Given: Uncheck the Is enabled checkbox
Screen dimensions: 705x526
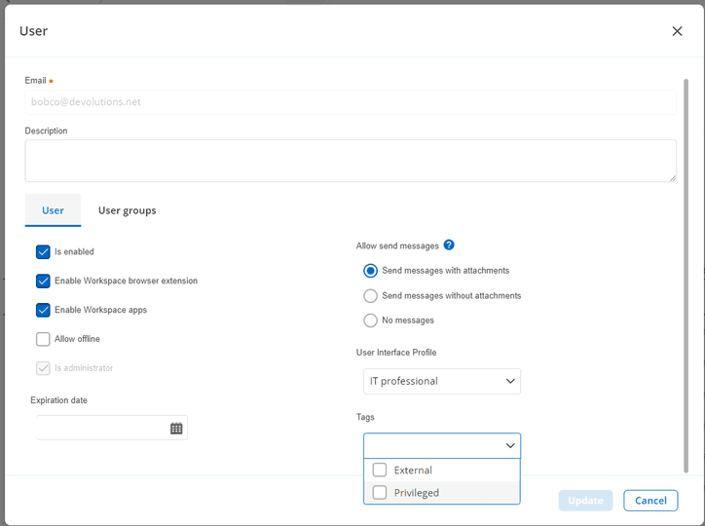Looking at the screenshot, I should (43, 251).
